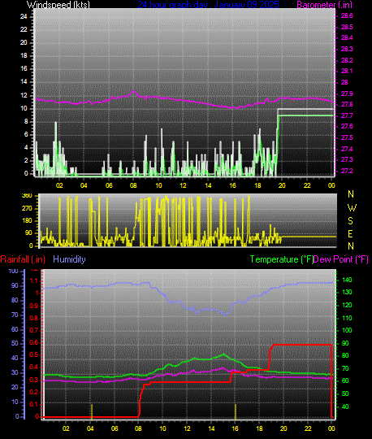Click the barometer peak near hour 08

(x=133, y=92)
